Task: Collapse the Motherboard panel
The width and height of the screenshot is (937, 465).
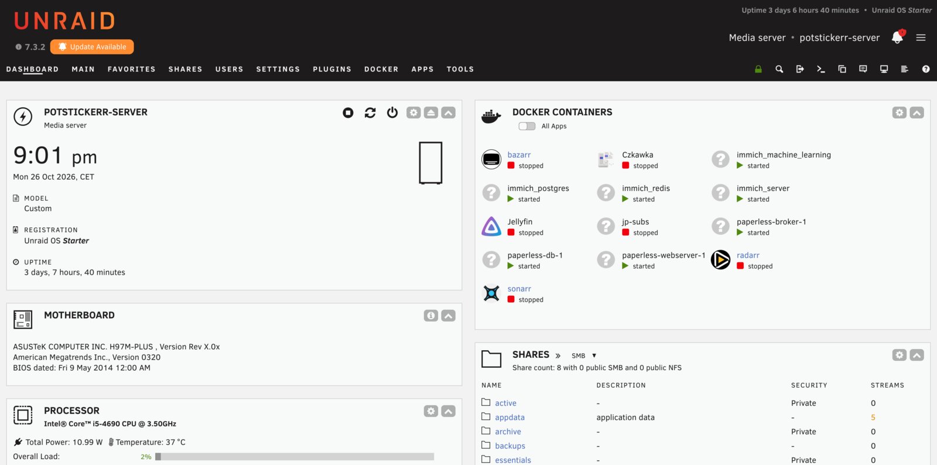Action: click(x=449, y=316)
